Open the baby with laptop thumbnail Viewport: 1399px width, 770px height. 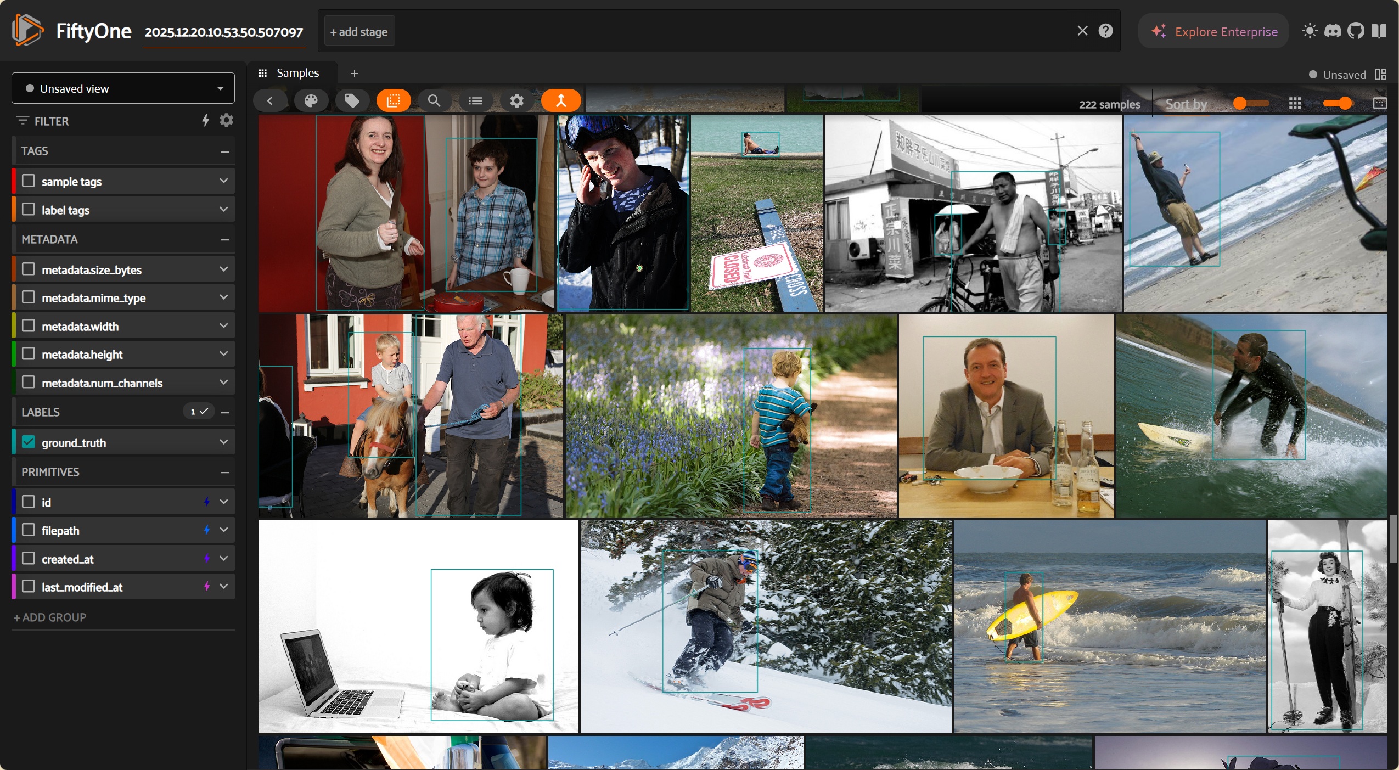[x=418, y=627]
